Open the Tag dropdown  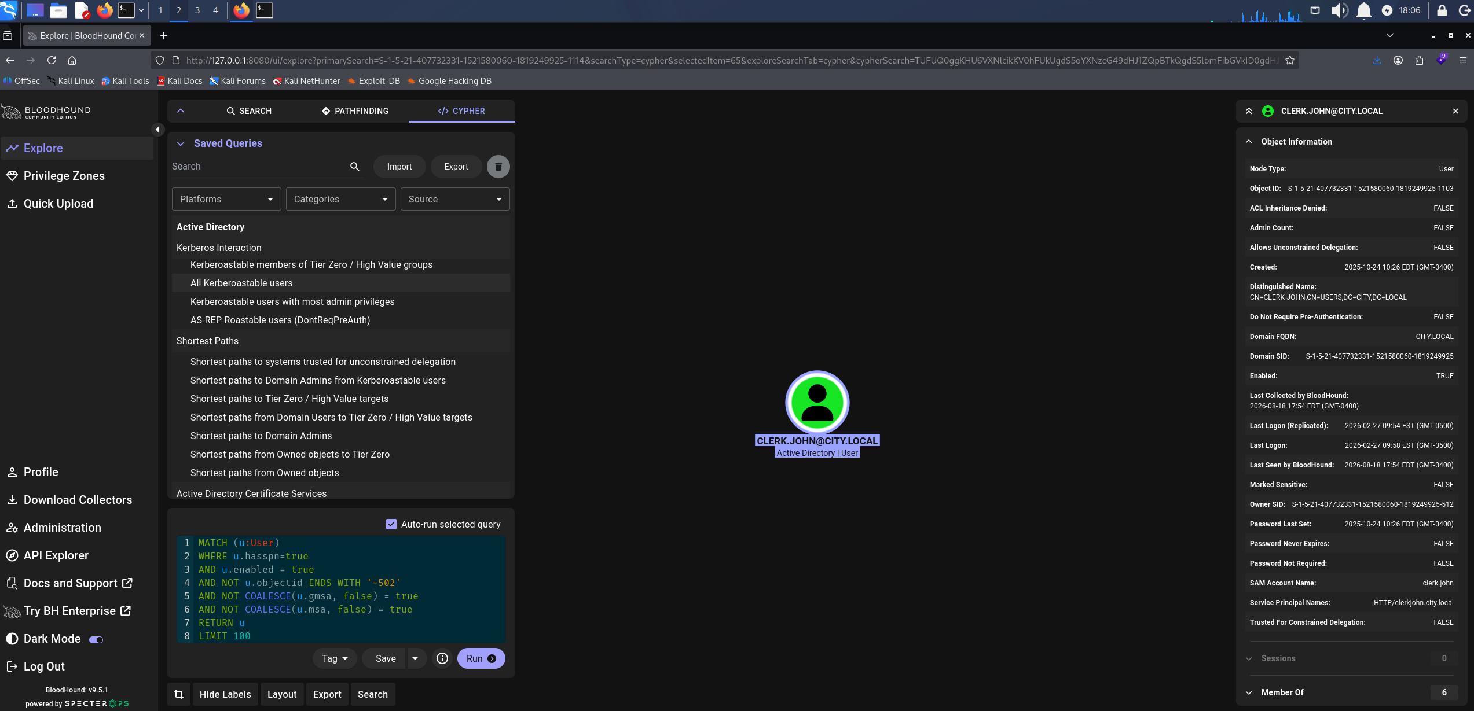coord(335,658)
